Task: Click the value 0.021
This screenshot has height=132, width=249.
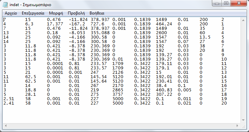Action: tap(184, 103)
